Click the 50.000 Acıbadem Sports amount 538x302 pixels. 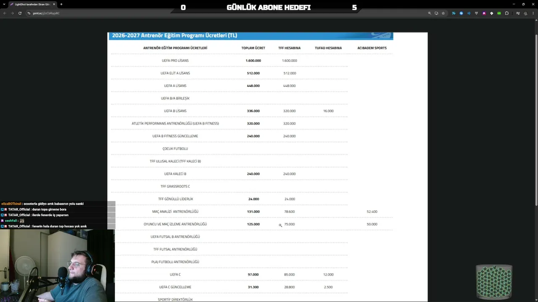click(x=372, y=224)
